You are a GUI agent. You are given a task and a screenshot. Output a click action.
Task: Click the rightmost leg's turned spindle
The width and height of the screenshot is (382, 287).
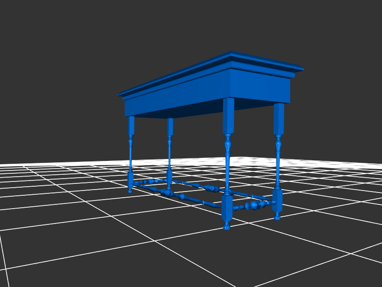(x=278, y=165)
